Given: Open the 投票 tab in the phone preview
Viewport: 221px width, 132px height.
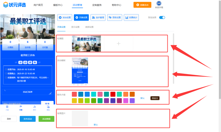Looking at the screenshot, I should [21, 108].
